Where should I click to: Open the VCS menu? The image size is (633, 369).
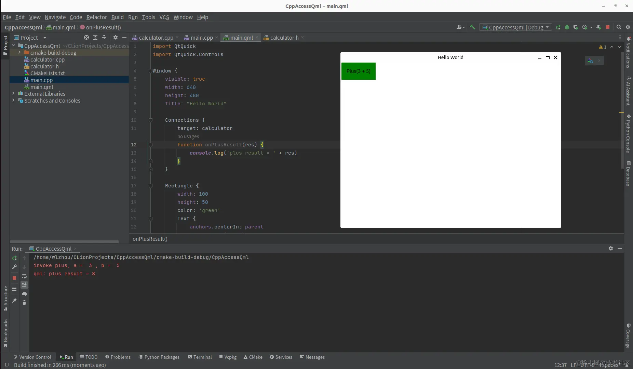pos(164,17)
